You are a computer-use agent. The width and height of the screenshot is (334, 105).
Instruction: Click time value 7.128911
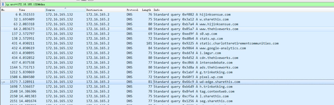pyautogui.click(x=27, y=82)
